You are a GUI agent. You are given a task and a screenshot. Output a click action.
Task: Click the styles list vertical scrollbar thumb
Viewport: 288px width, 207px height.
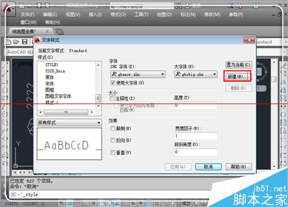coord(98,98)
